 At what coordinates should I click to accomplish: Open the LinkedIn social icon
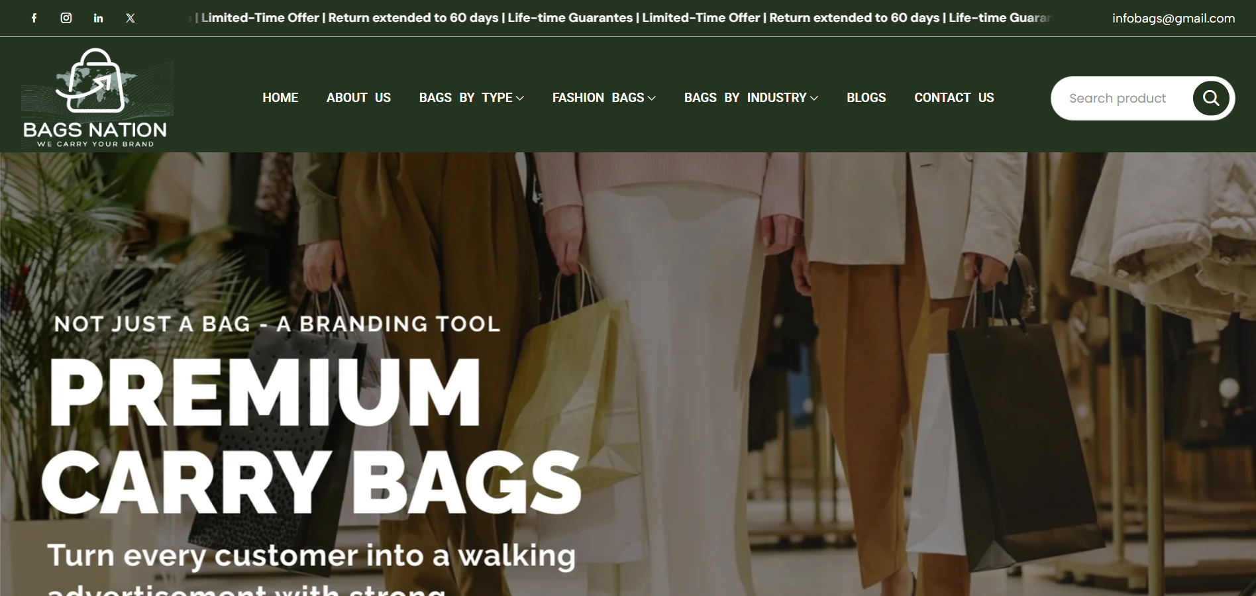(x=98, y=18)
